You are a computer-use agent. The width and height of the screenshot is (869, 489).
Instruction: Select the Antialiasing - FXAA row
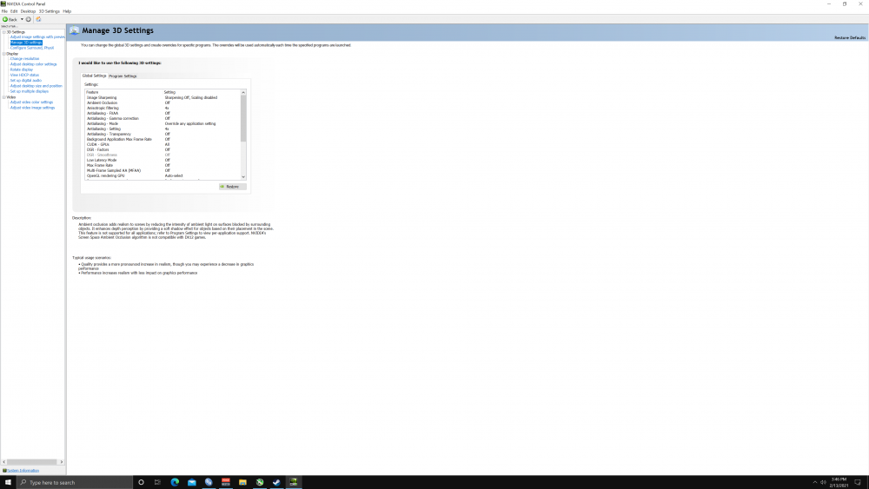(x=163, y=113)
